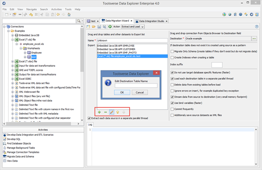
Task: Click the new scenario icon in wizard toolbar
Action: tap(88, 27)
